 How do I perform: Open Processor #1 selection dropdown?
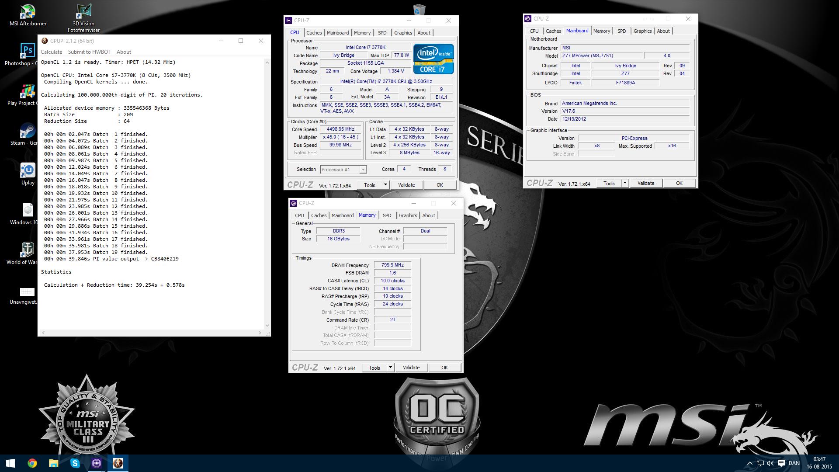pyautogui.click(x=343, y=169)
